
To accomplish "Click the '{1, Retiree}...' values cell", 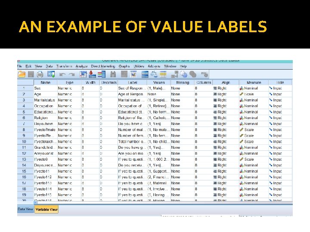I will click(159, 106).
